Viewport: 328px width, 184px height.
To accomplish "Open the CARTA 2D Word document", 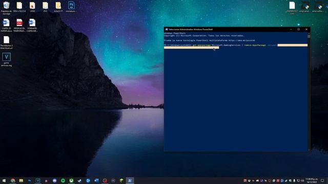I will (6, 25).
